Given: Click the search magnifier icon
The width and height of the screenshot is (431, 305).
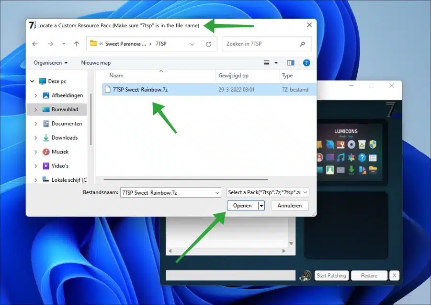Looking at the screenshot, I should click(302, 44).
